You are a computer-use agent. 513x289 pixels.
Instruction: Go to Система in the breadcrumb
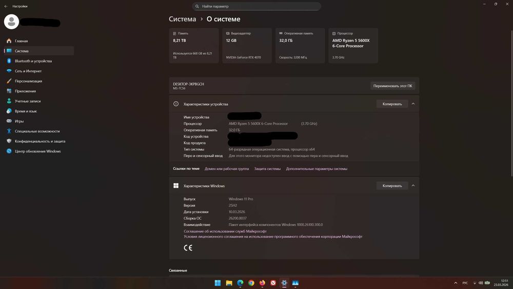coord(182,19)
